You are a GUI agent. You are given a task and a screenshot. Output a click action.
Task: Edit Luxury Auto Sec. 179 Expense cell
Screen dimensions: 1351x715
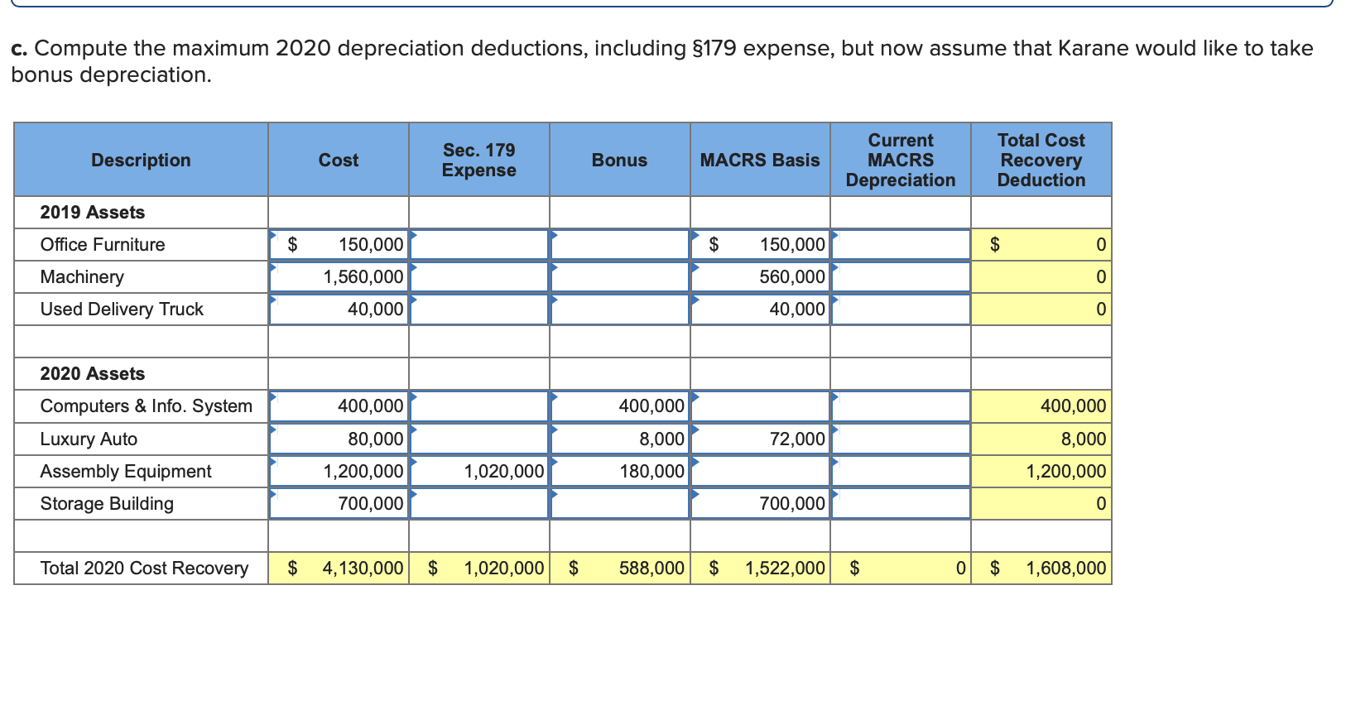479,439
